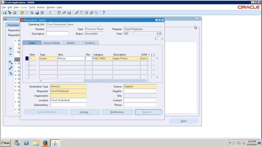Switch to the Source Details tab
The image size is (262, 147).
point(52,43)
